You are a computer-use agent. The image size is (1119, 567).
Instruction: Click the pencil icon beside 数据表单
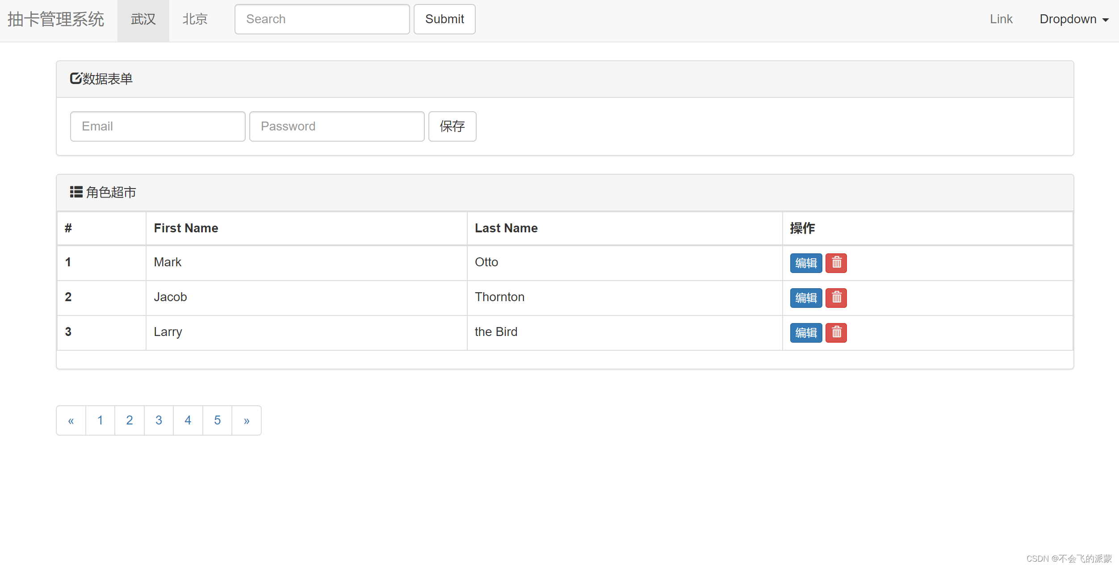coord(75,78)
